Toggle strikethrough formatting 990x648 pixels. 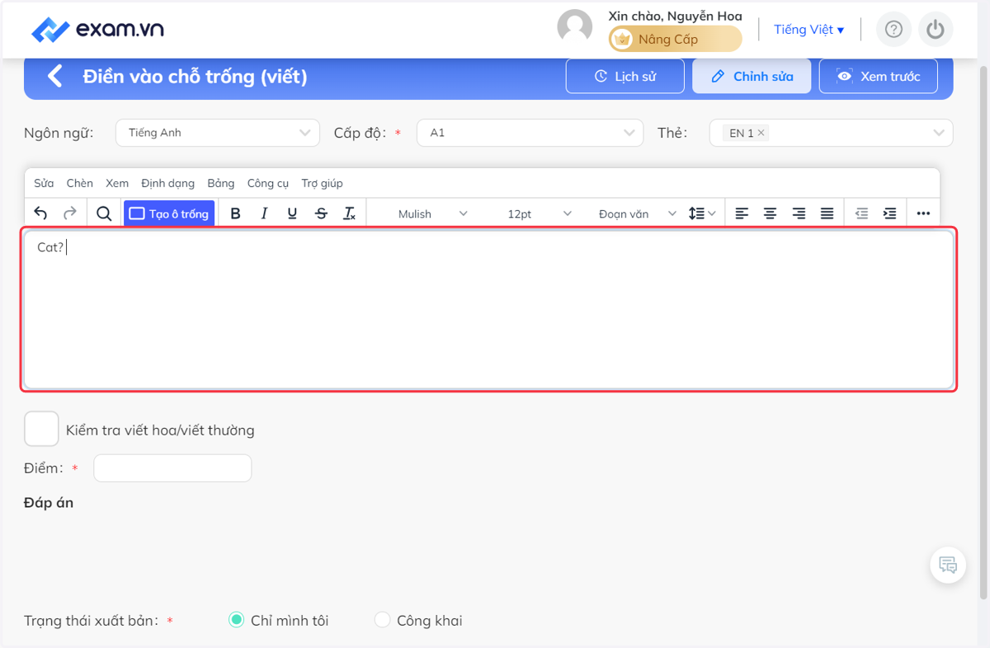(x=321, y=214)
